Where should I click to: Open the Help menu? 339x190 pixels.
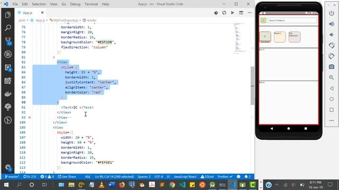[105, 4]
